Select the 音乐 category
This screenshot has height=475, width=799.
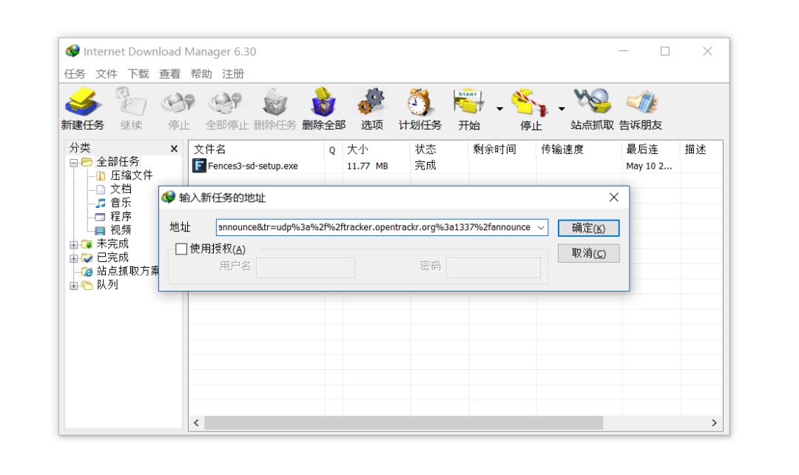tap(121, 203)
